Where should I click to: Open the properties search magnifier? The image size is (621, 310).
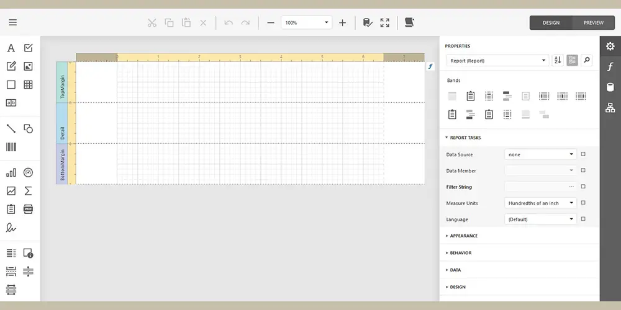pos(587,60)
